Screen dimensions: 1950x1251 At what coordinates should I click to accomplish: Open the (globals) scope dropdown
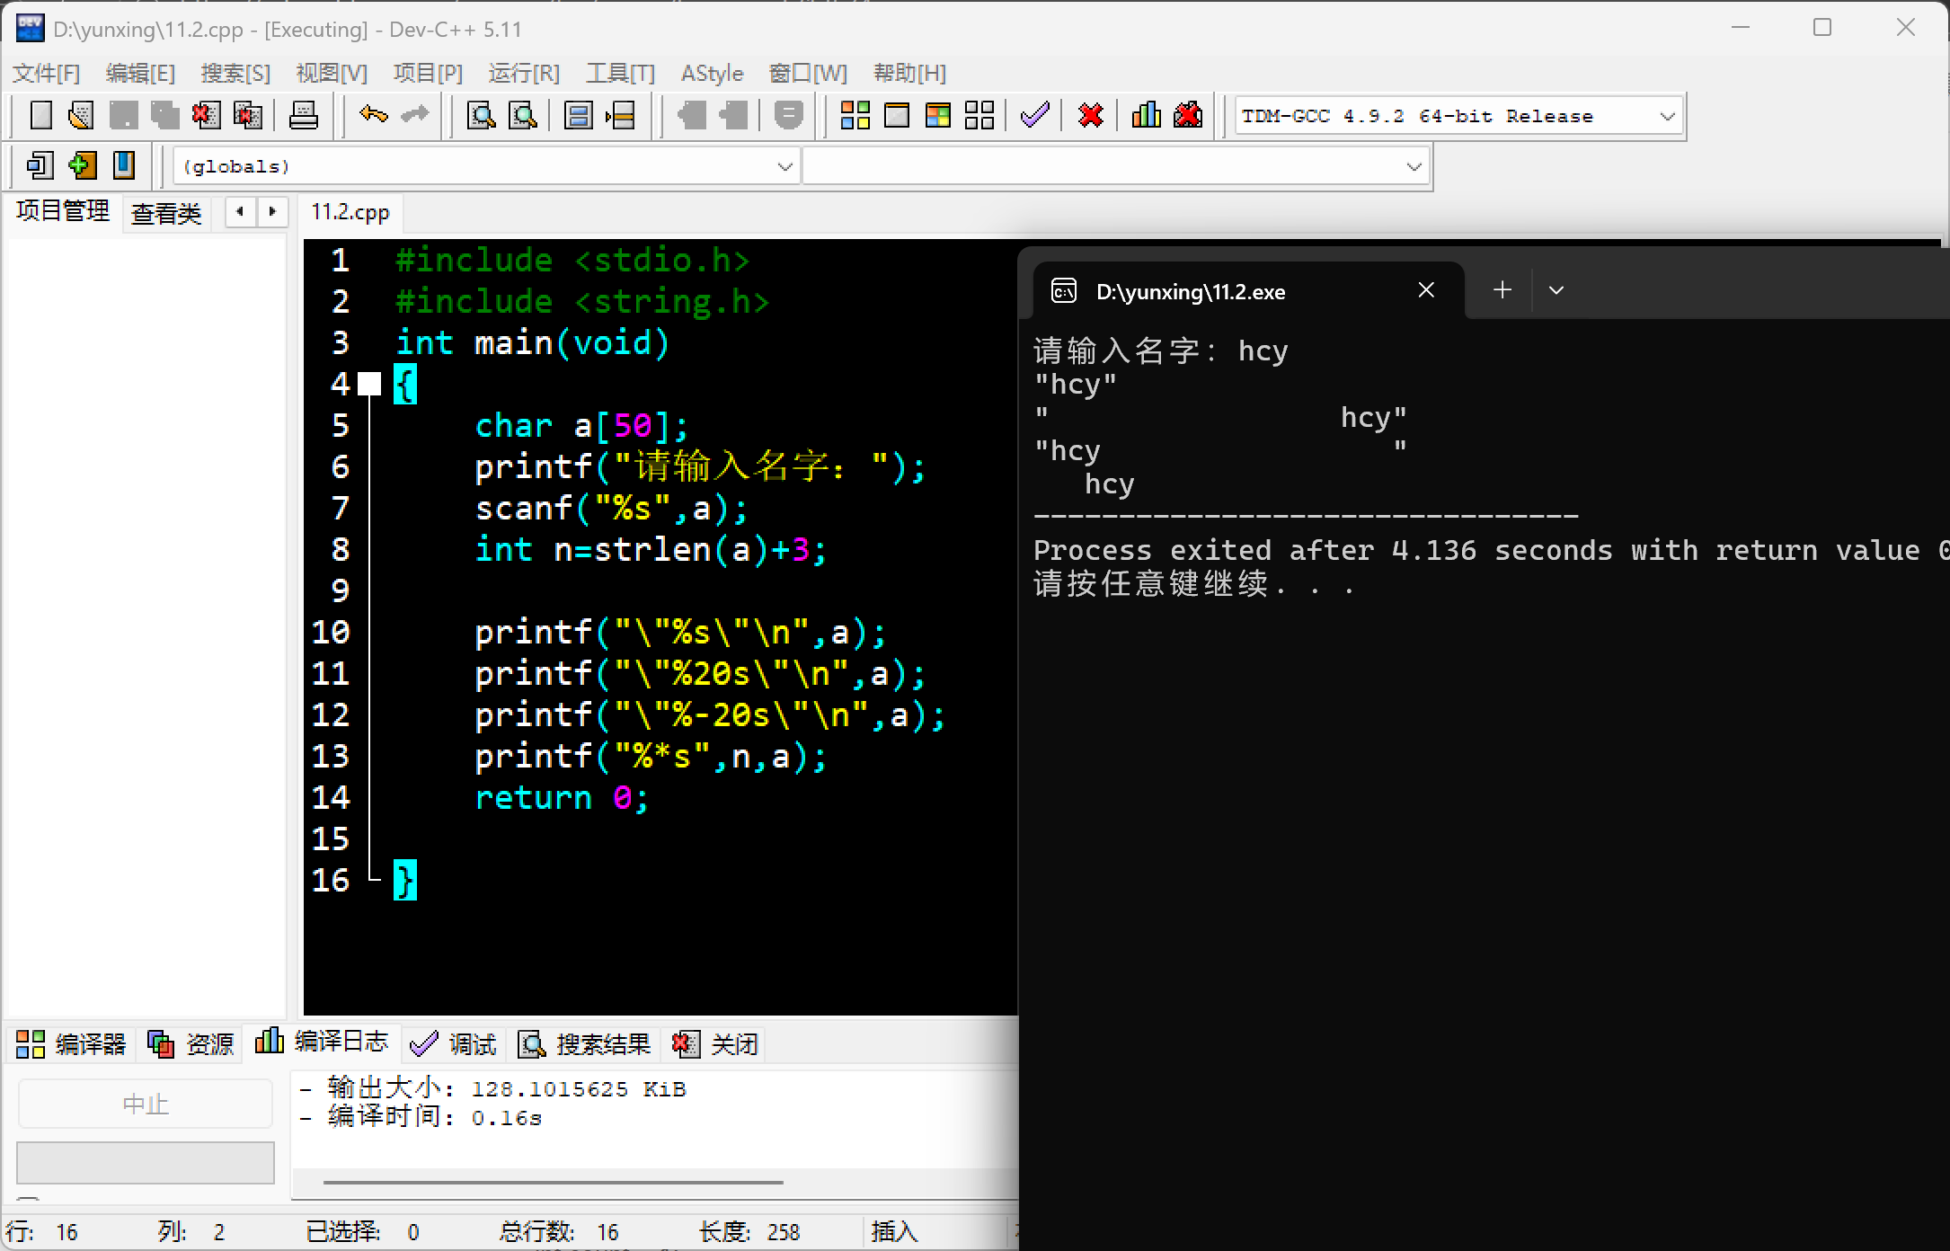coord(784,167)
